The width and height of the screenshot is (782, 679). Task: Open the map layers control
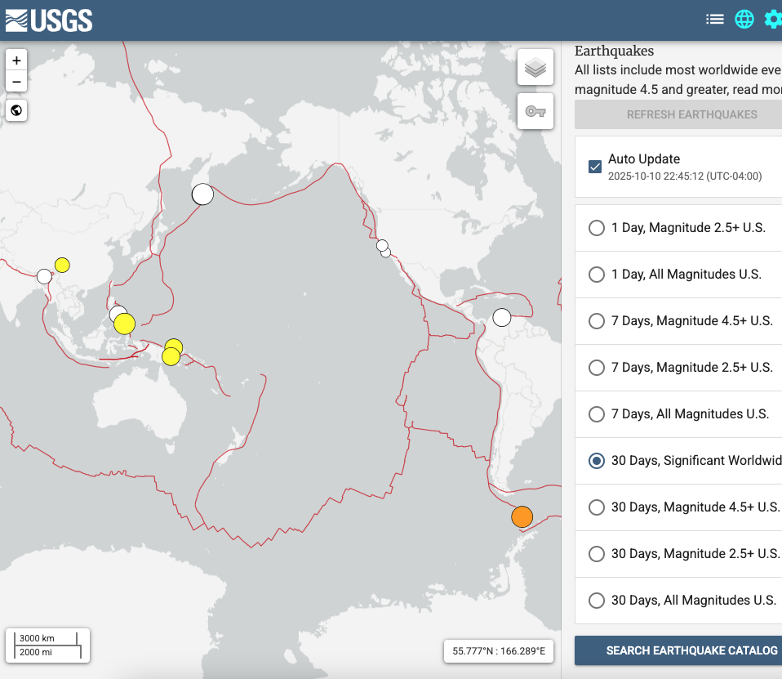[535, 68]
